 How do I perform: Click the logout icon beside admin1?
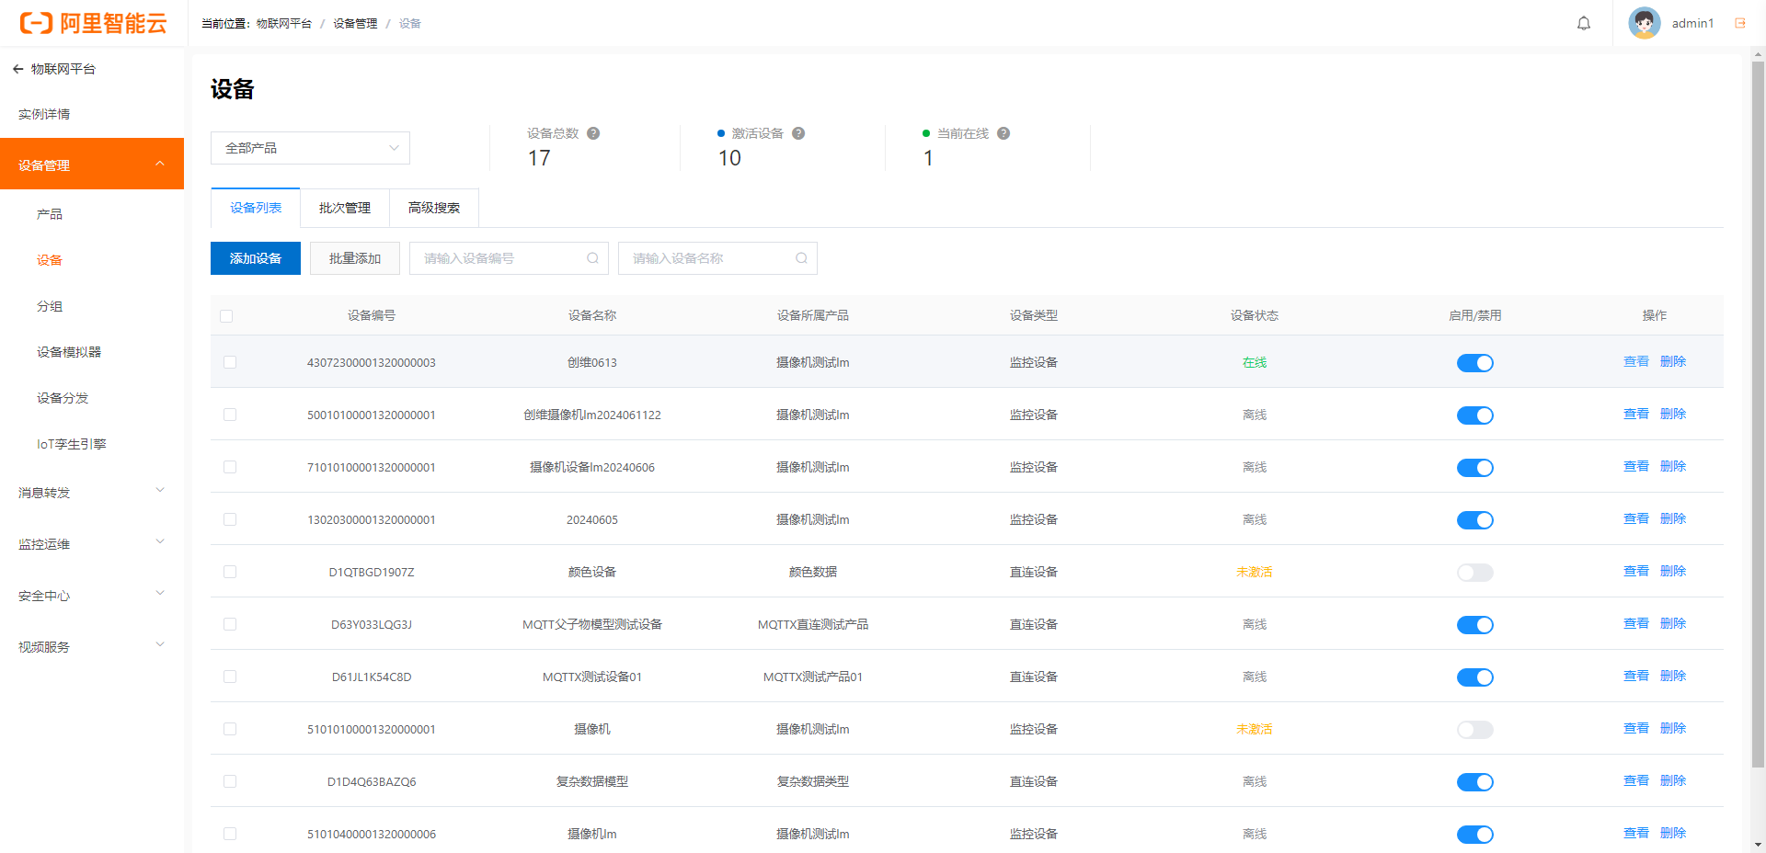[1739, 23]
